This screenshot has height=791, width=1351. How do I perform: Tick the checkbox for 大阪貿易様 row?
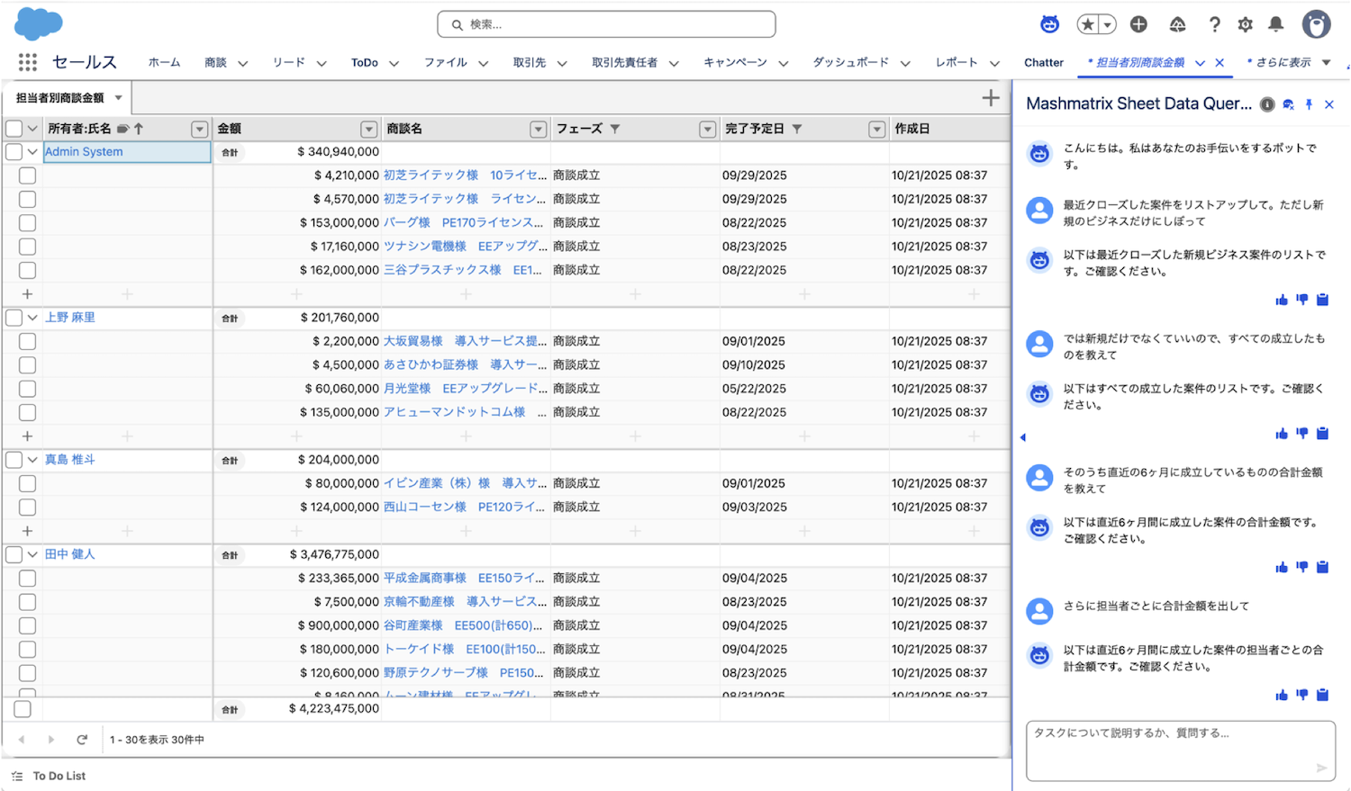coord(27,341)
